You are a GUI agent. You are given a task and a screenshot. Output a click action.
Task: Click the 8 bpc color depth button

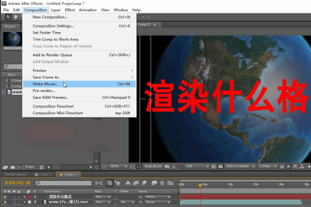[30, 167]
